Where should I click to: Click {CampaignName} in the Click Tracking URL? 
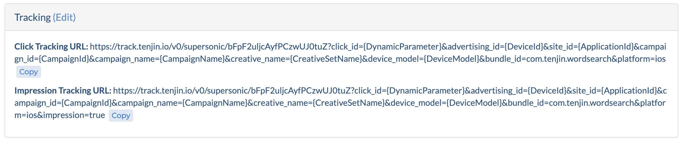(x=192, y=59)
